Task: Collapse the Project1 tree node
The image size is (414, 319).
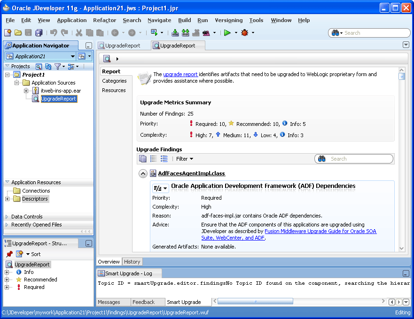Action: (x=8, y=75)
